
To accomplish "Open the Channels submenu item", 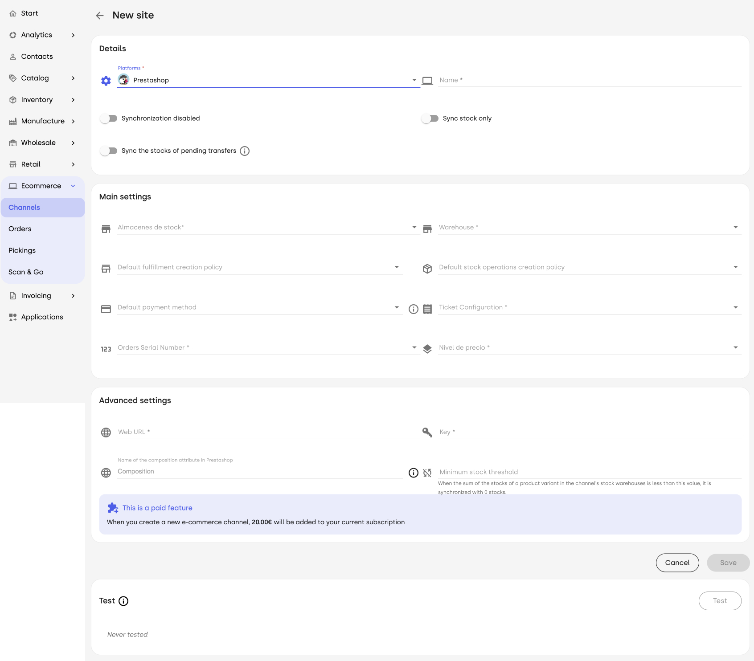I will click(x=43, y=208).
